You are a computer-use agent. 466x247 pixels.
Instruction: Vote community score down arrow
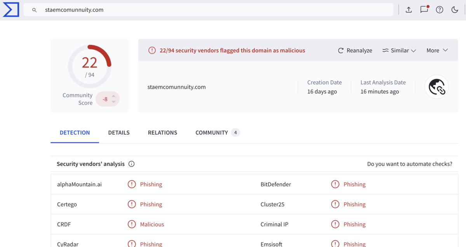click(x=113, y=102)
